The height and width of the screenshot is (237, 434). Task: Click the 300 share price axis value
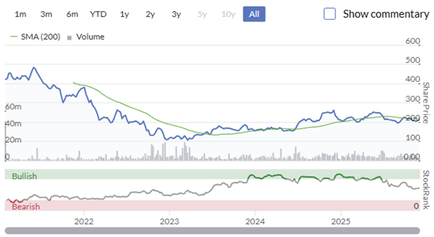click(413, 99)
